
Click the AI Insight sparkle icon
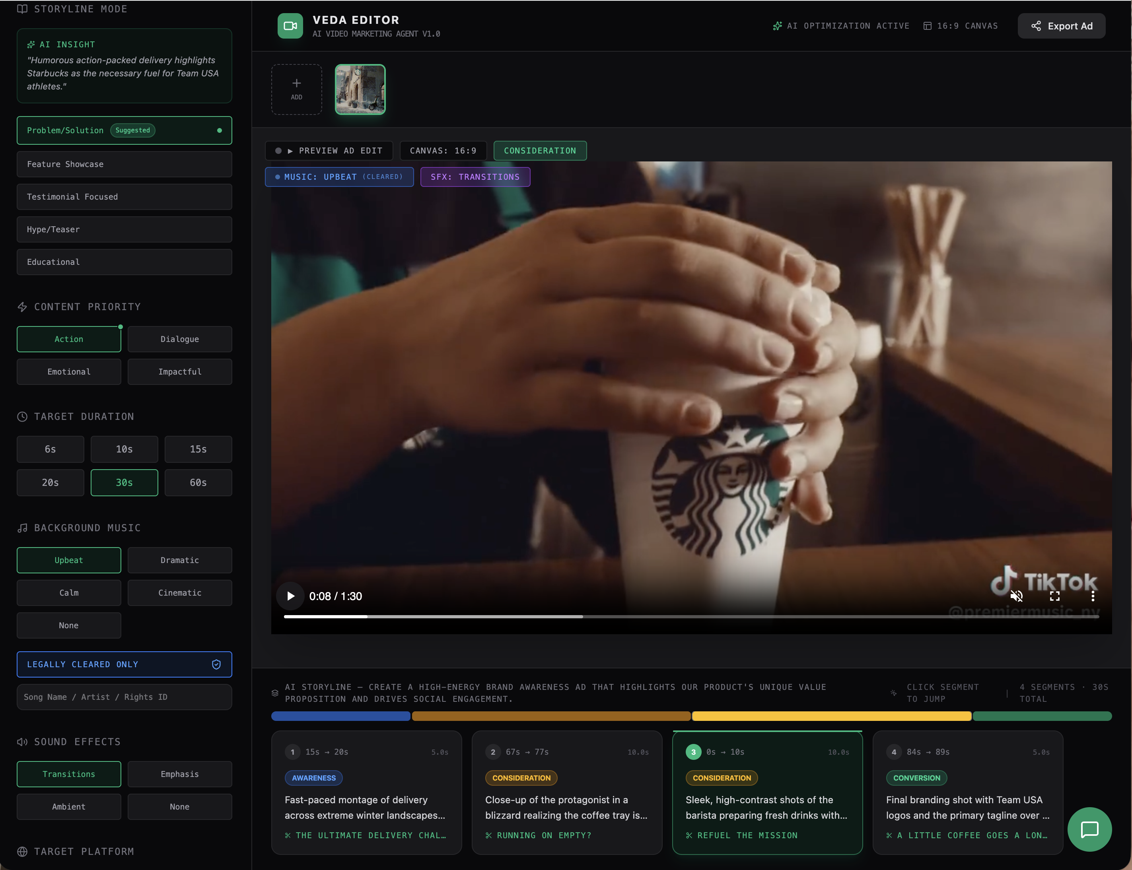click(31, 45)
